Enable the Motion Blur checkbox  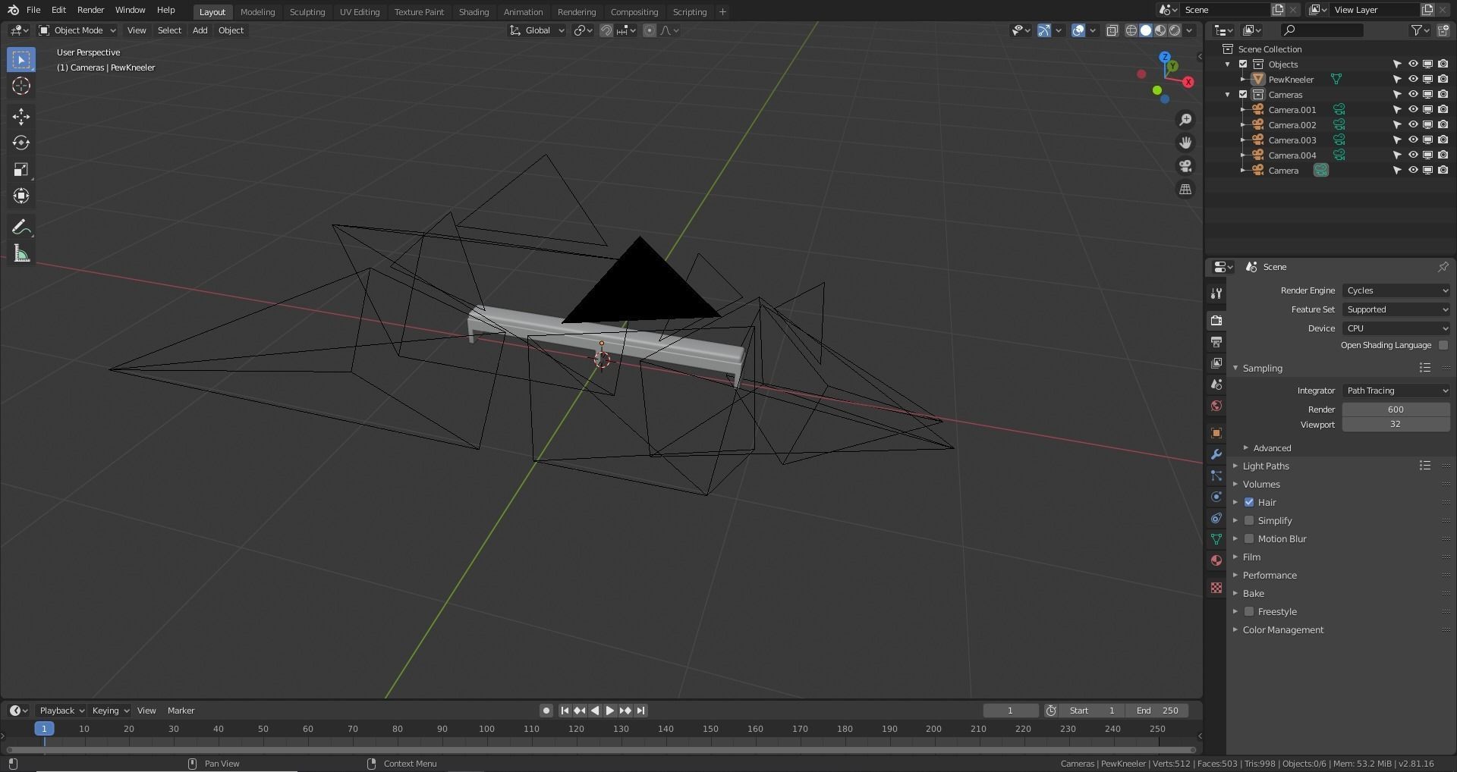pyautogui.click(x=1249, y=539)
